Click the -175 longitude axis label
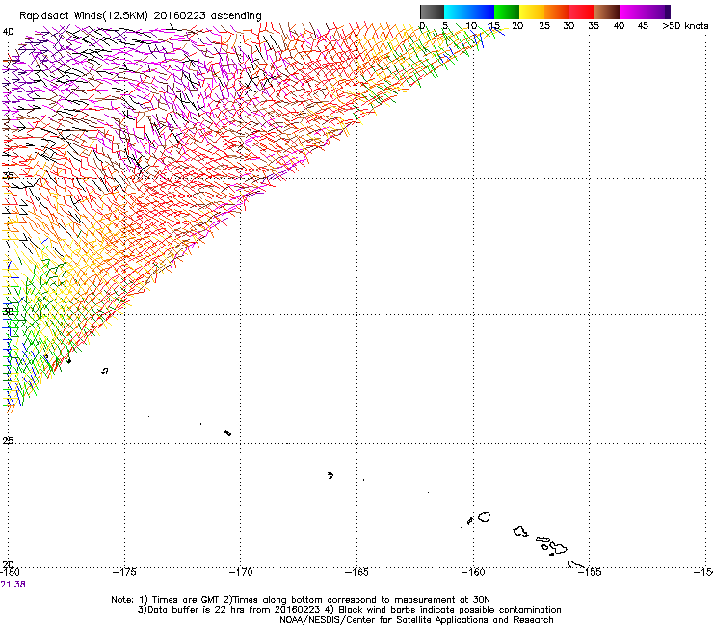 point(124,572)
